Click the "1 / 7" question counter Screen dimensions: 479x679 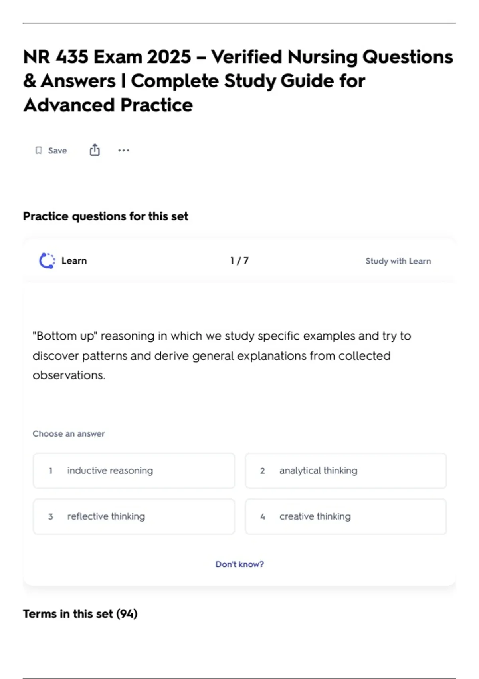pyautogui.click(x=239, y=261)
